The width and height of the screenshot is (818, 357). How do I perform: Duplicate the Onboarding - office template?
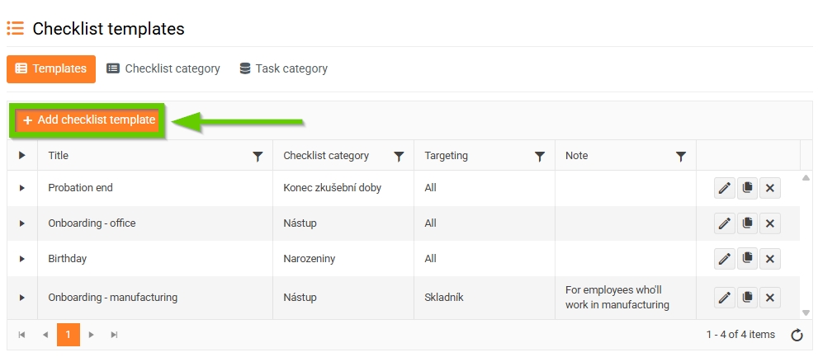point(747,223)
